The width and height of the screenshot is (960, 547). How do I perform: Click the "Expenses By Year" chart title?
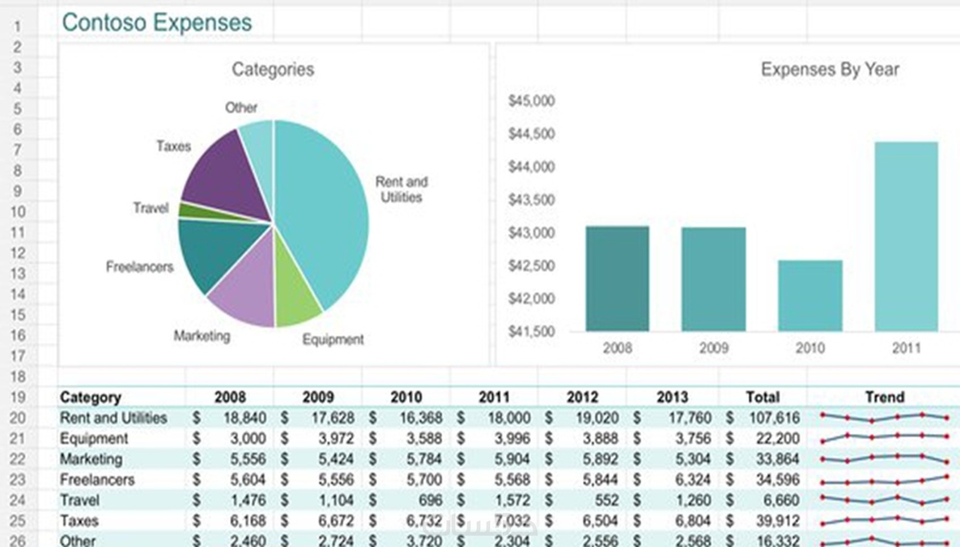(830, 69)
